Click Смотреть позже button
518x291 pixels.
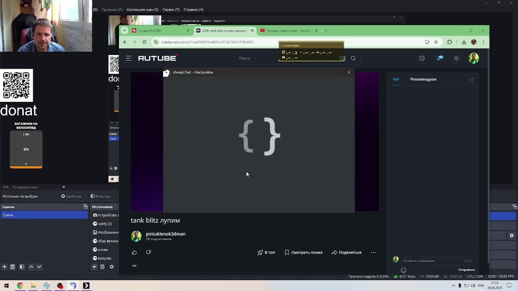304,253
